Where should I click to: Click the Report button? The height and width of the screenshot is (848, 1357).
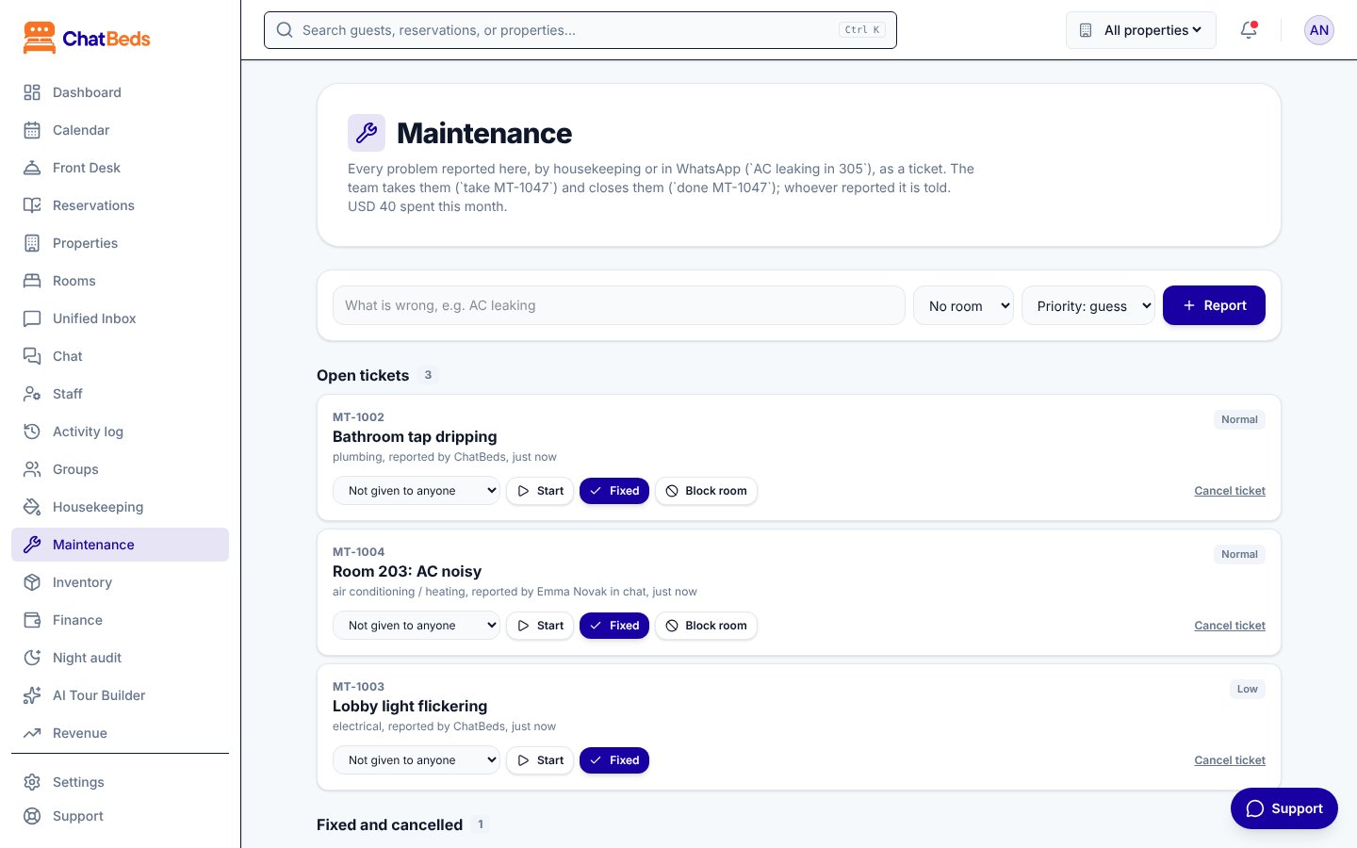[x=1214, y=305]
